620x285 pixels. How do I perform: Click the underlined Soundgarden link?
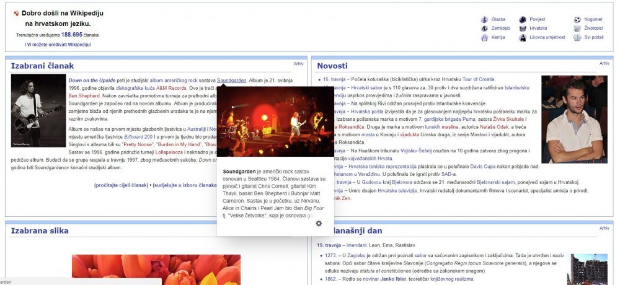(x=231, y=81)
